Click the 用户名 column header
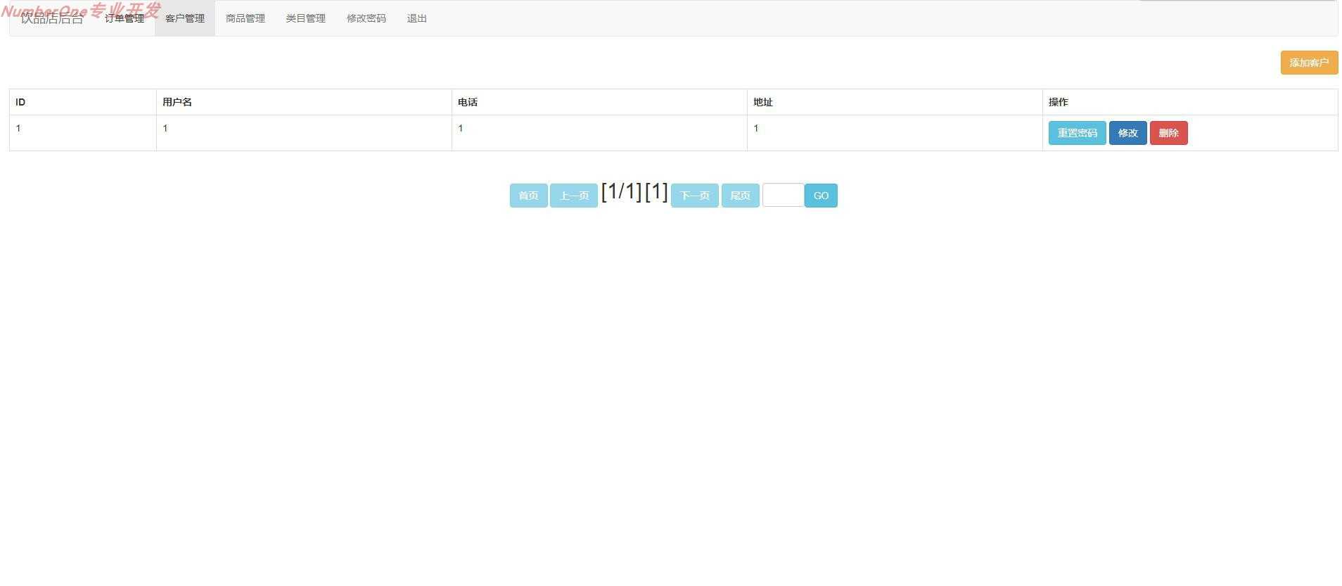The image size is (1342, 586). tap(304, 102)
